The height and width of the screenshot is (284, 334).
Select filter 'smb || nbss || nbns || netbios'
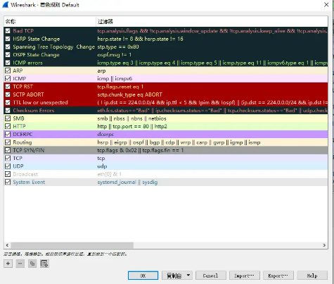[x=131, y=118]
